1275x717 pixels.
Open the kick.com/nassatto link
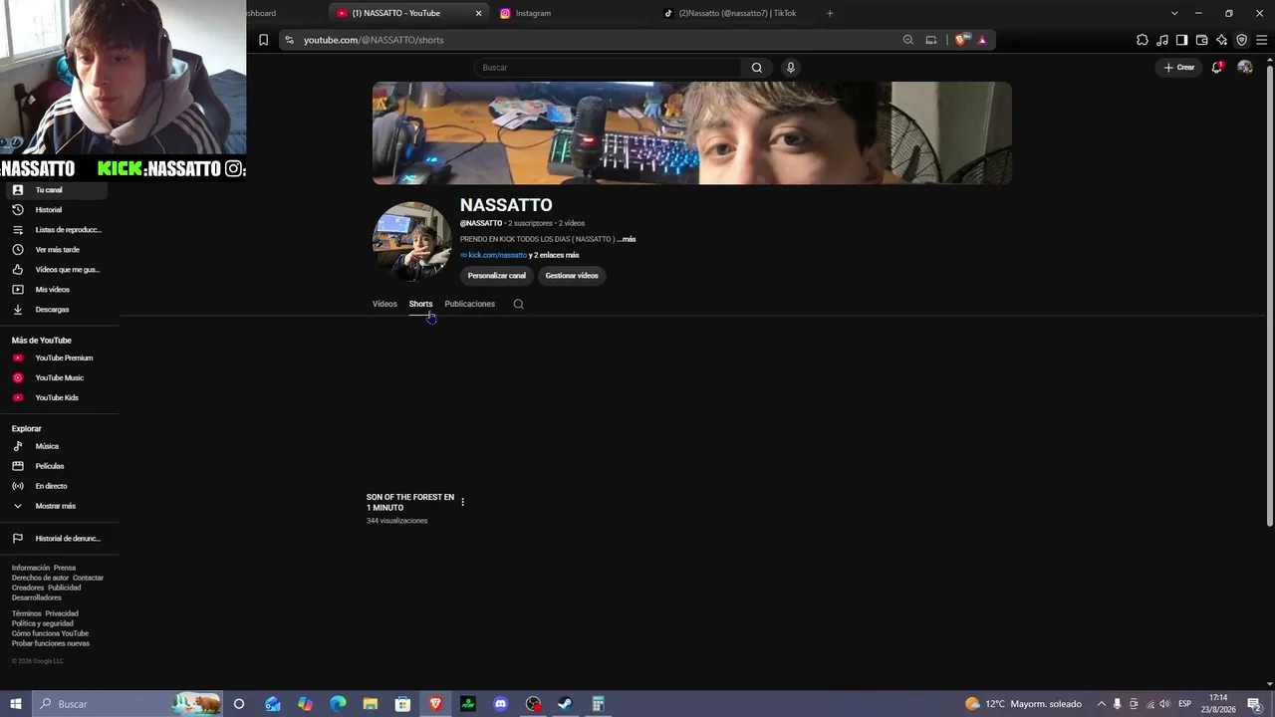click(497, 255)
